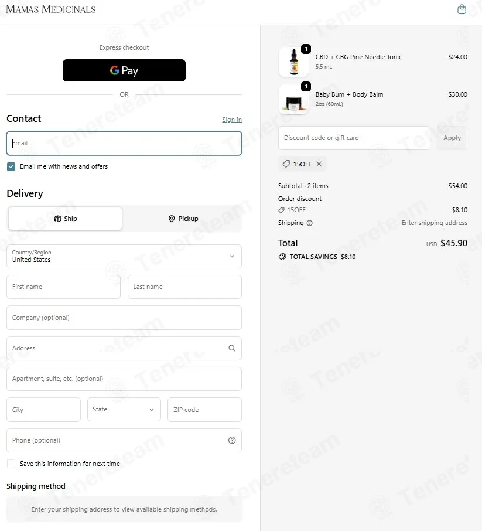Check Save this information for next time
The height and width of the screenshot is (531, 482).
click(x=11, y=464)
